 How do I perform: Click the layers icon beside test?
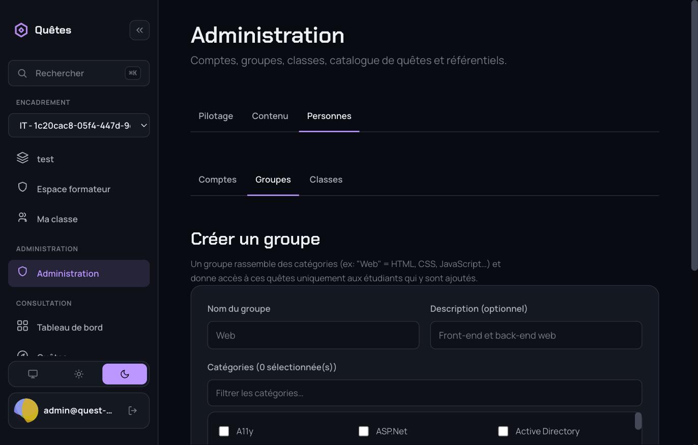pos(22,158)
